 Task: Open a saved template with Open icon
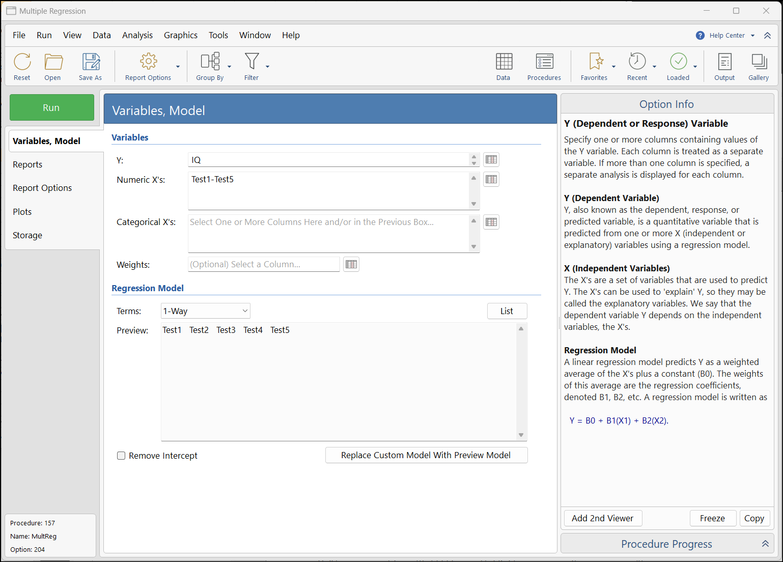[x=53, y=62]
